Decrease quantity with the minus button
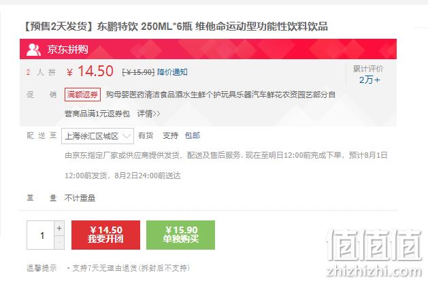 pyautogui.click(x=59, y=242)
